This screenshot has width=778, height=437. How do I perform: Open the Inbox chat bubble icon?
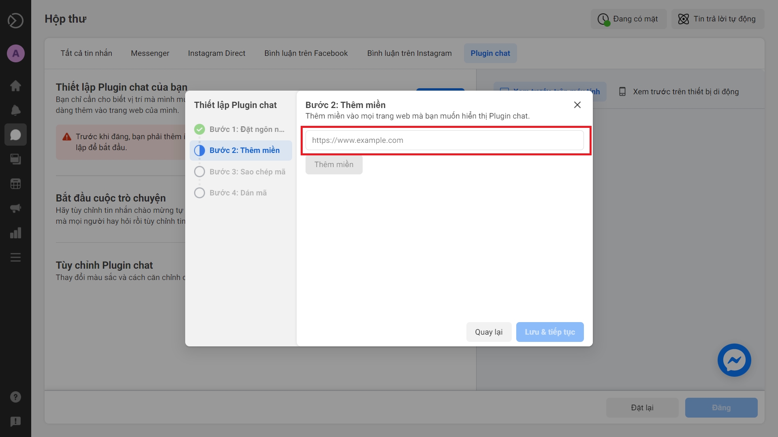coord(15,135)
